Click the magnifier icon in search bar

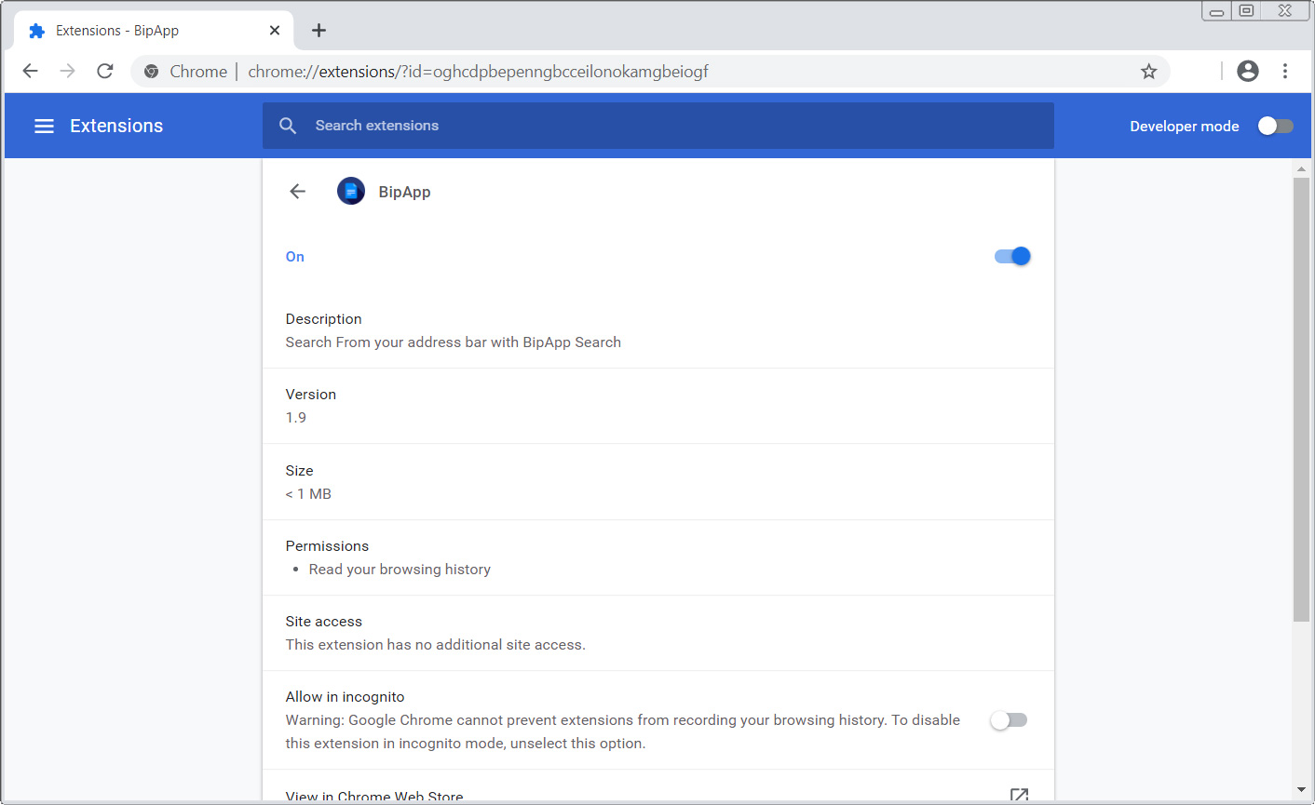(x=288, y=126)
